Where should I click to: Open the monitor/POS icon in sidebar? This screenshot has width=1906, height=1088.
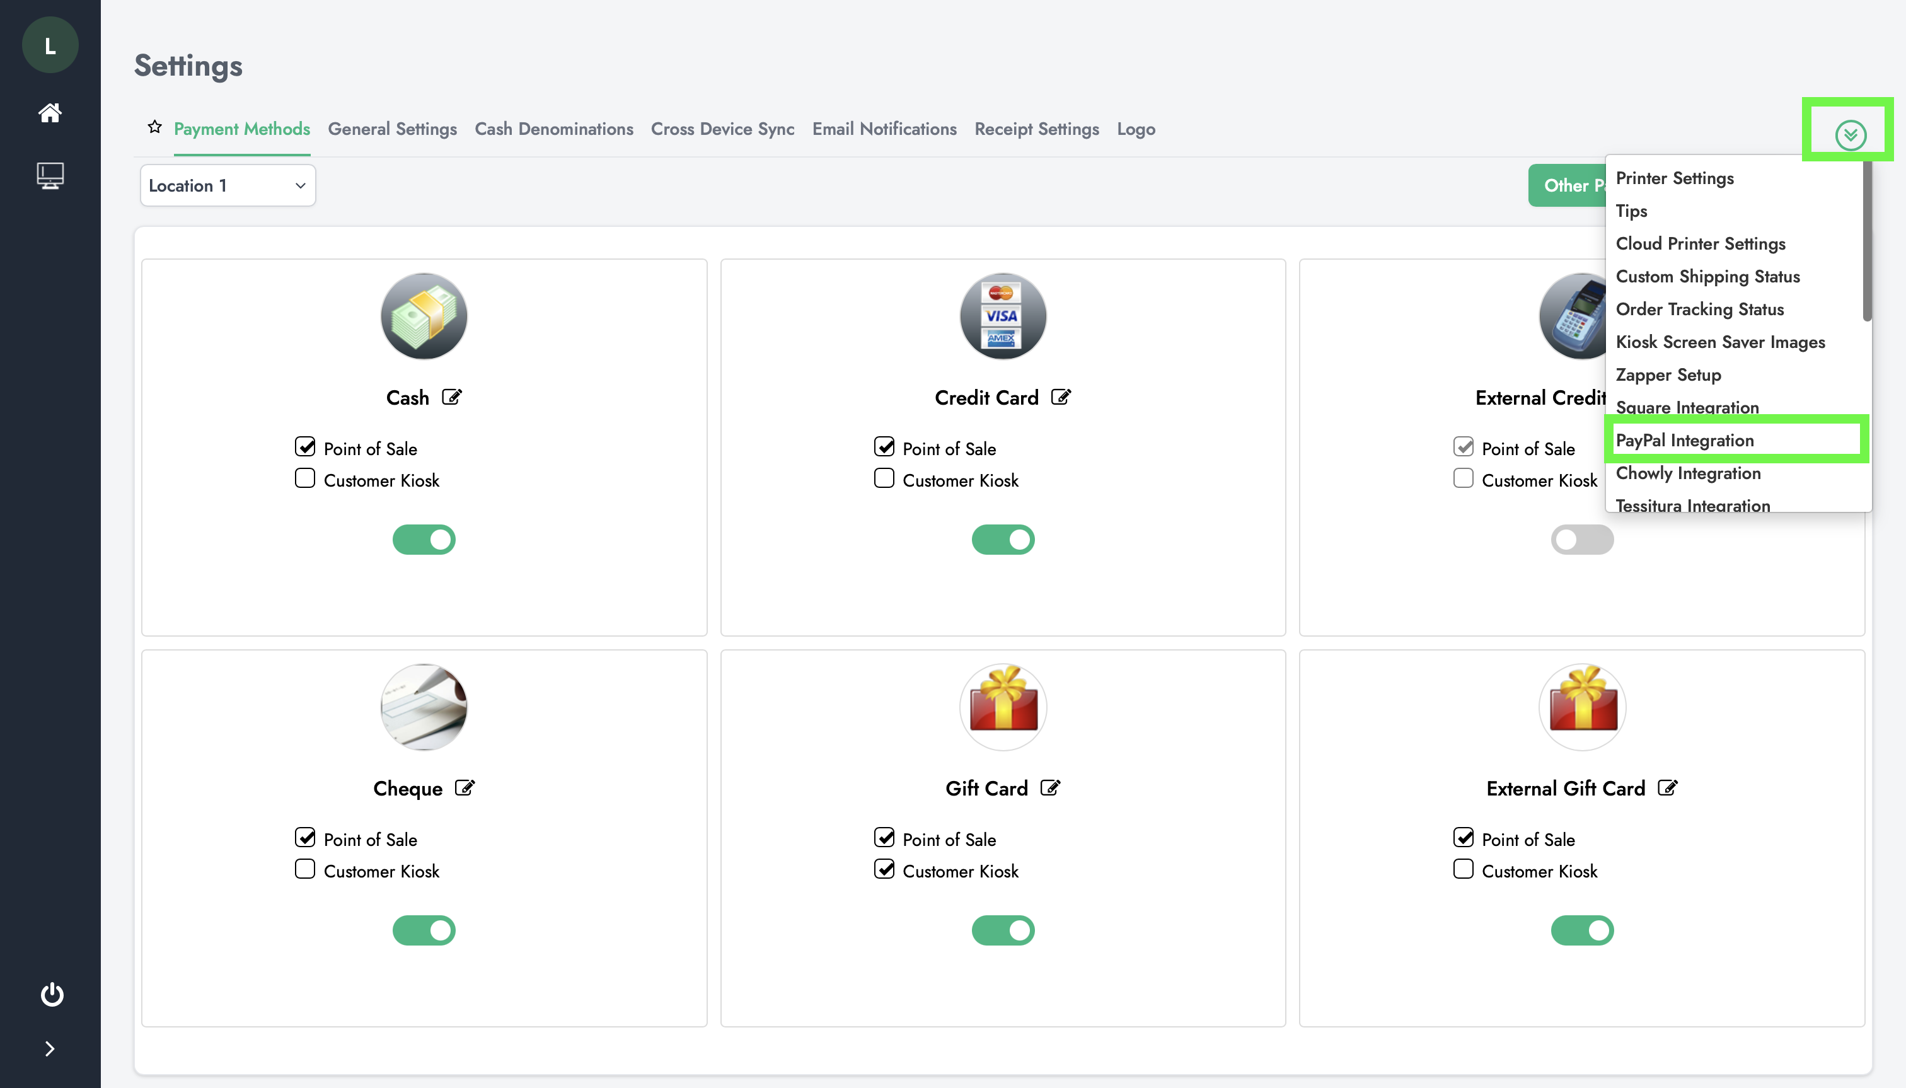[50, 176]
